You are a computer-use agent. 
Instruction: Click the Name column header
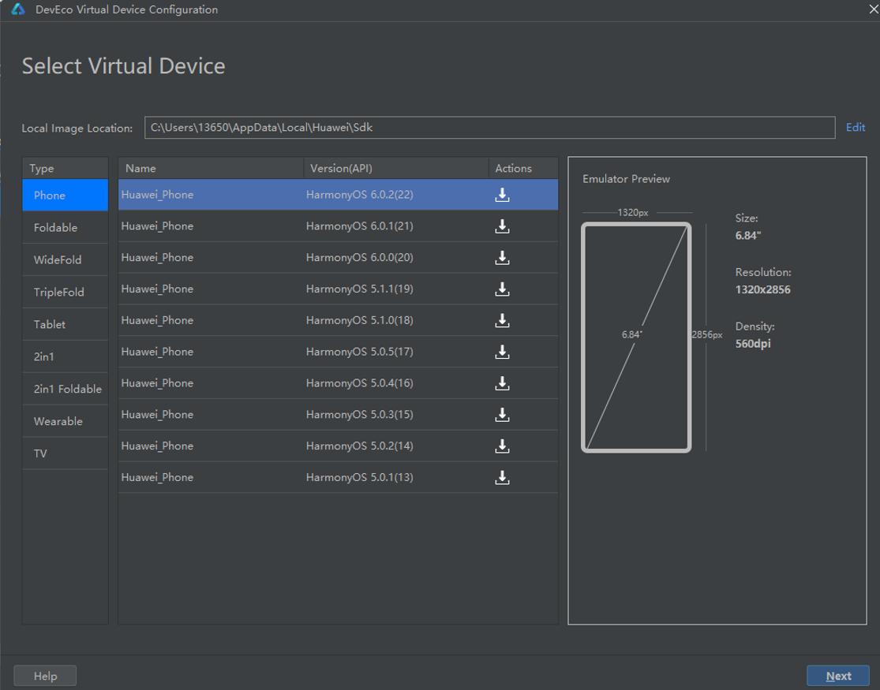click(x=211, y=168)
